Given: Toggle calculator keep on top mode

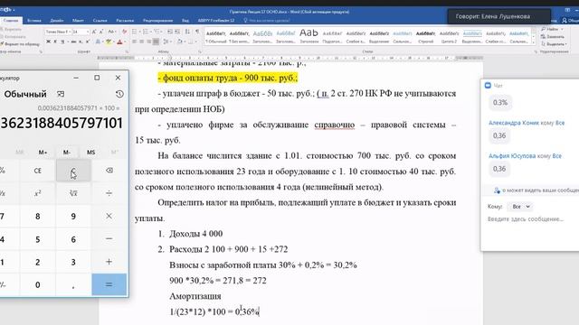Looking at the screenshot, I should 61,94.
